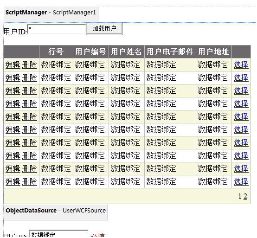Image resolution: width=257 pixels, height=238 pixels.
Task: Click page number 1 in grid pager
Action: coord(240,196)
